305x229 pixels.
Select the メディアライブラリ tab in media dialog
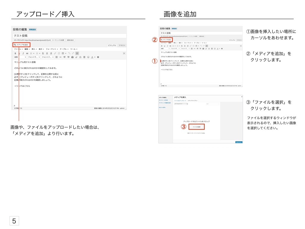(192, 101)
